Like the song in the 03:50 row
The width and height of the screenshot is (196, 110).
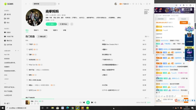click(x=27, y=70)
